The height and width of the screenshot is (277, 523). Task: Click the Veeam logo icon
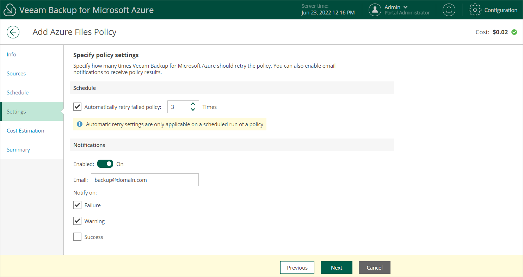(10, 10)
